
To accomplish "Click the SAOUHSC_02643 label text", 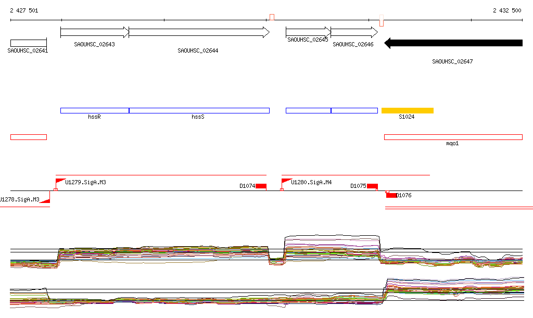I will [x=95, y=44].
